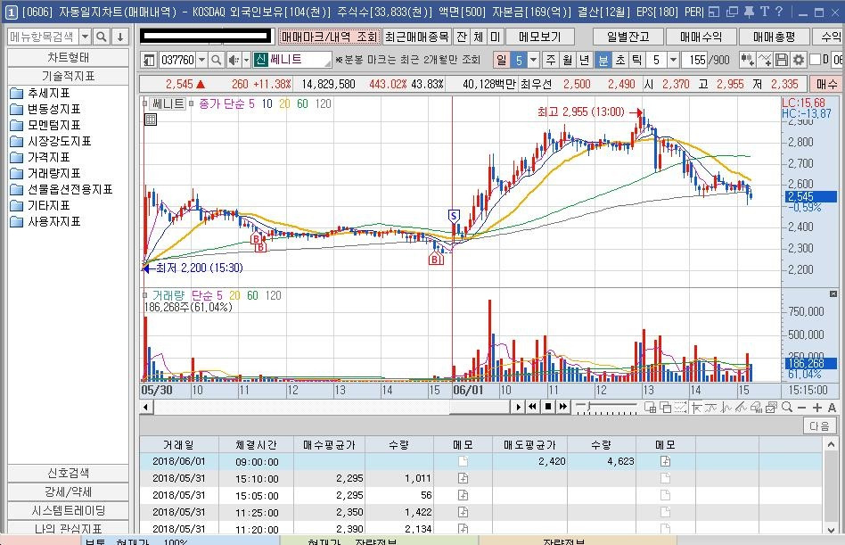Click the chart zoom slider track

[x=606, y=405]
